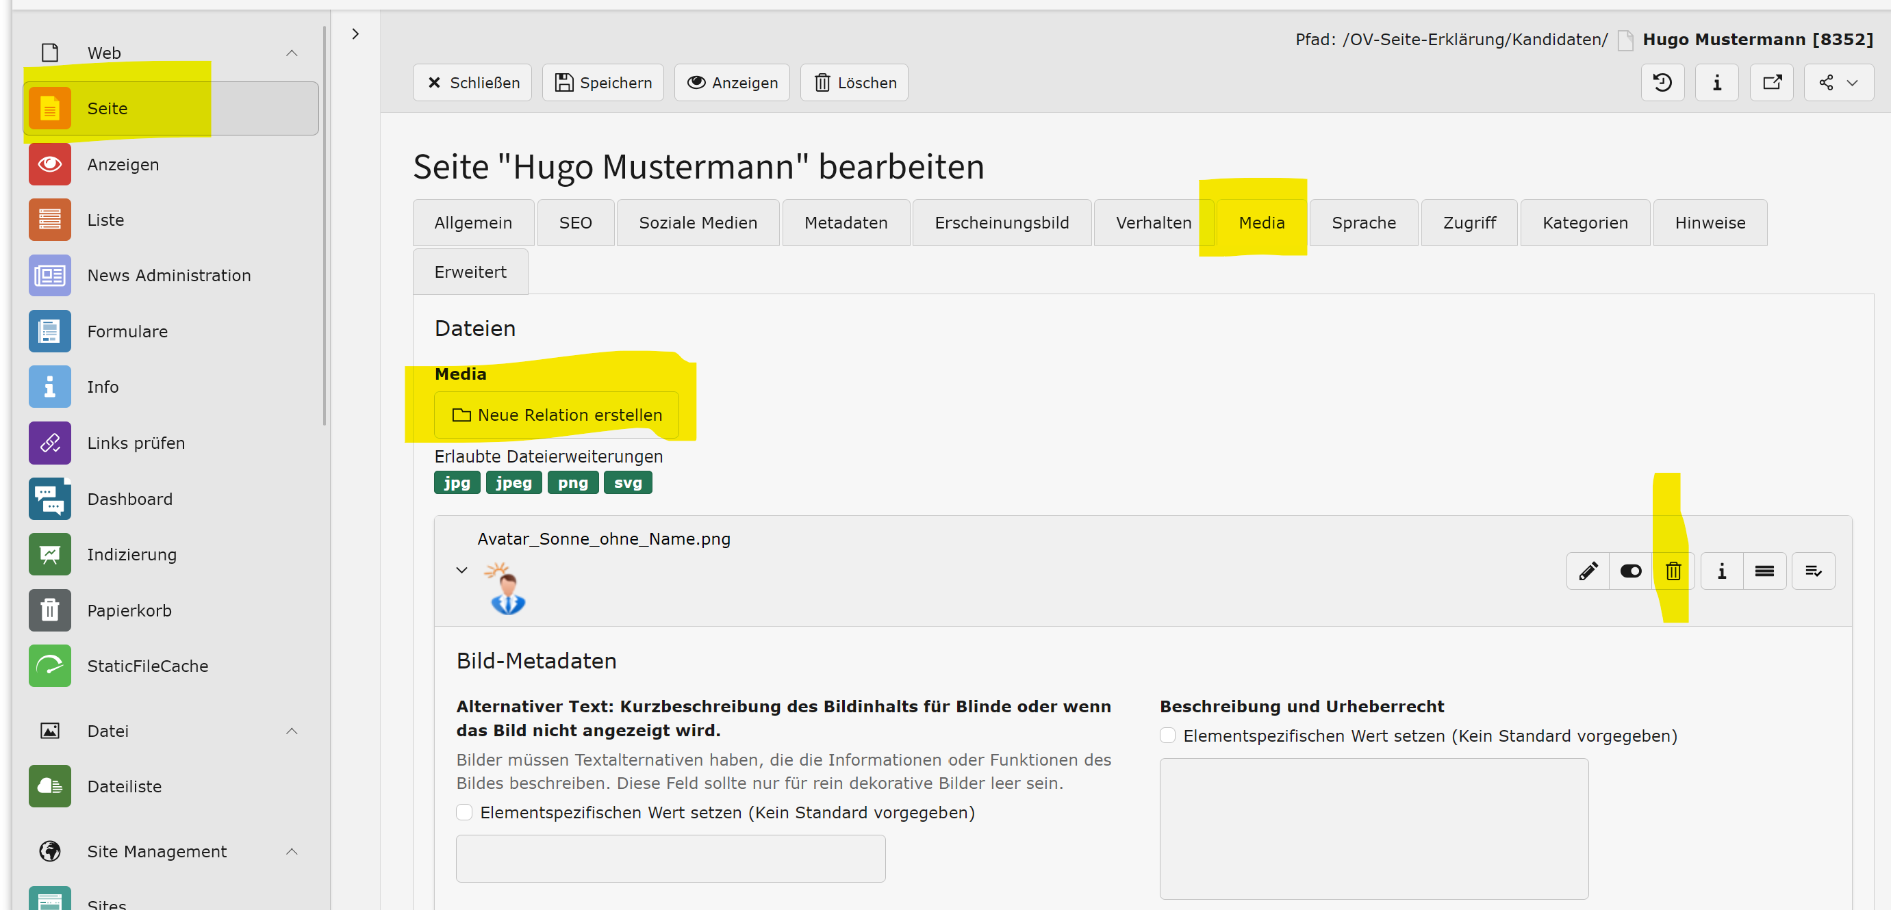This screenshot has width=1891, height=910.
Task: Click the Hugo Mustermann [8352] path label
Action: coord(1758,39)
